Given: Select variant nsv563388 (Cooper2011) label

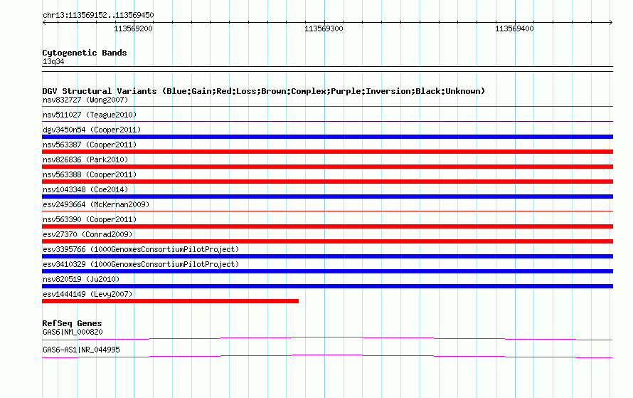Looking at the screenshot, I should click(x=90, y=174).
